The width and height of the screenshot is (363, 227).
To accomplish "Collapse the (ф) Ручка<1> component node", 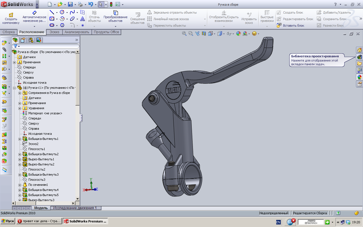I will click(x=14, y=88).
